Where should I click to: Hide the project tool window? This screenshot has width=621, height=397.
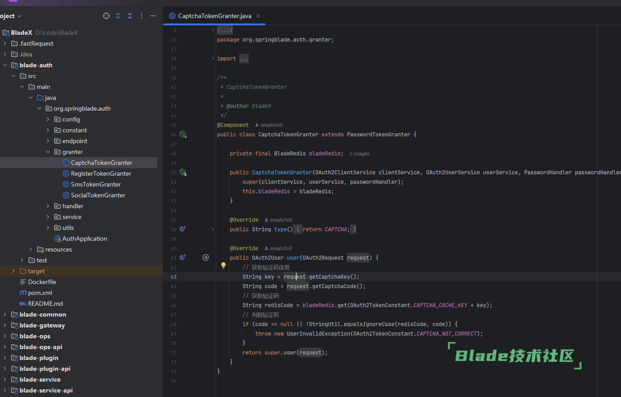(x=153, y=16)
